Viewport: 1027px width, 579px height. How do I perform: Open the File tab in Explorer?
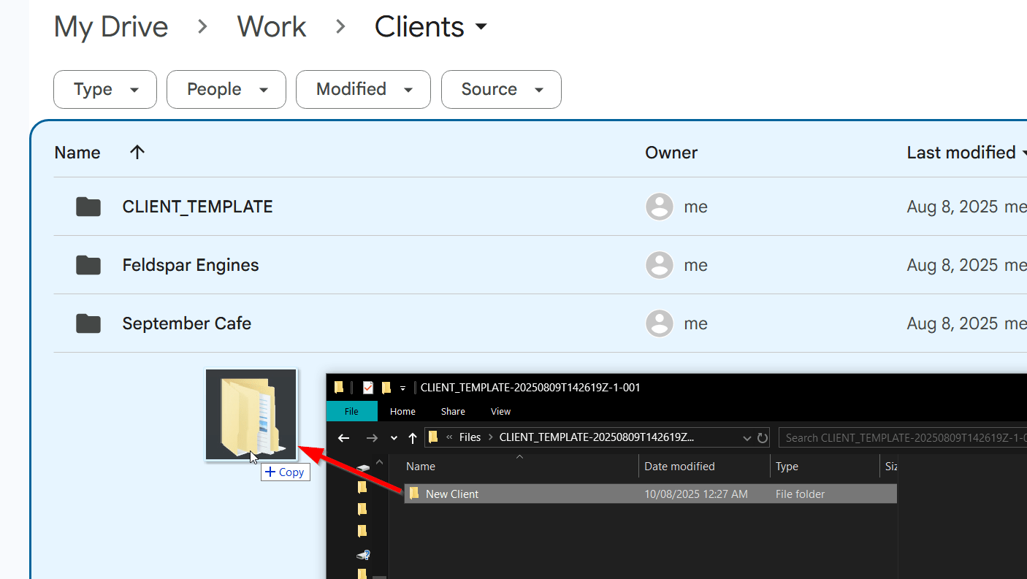(352, 411)
